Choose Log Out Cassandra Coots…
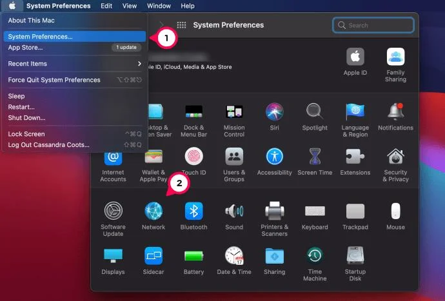445x301 pixels. coord(75,144)
